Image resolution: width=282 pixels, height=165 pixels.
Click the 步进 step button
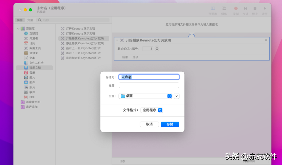pyautogui.click(x=245, y=9)
